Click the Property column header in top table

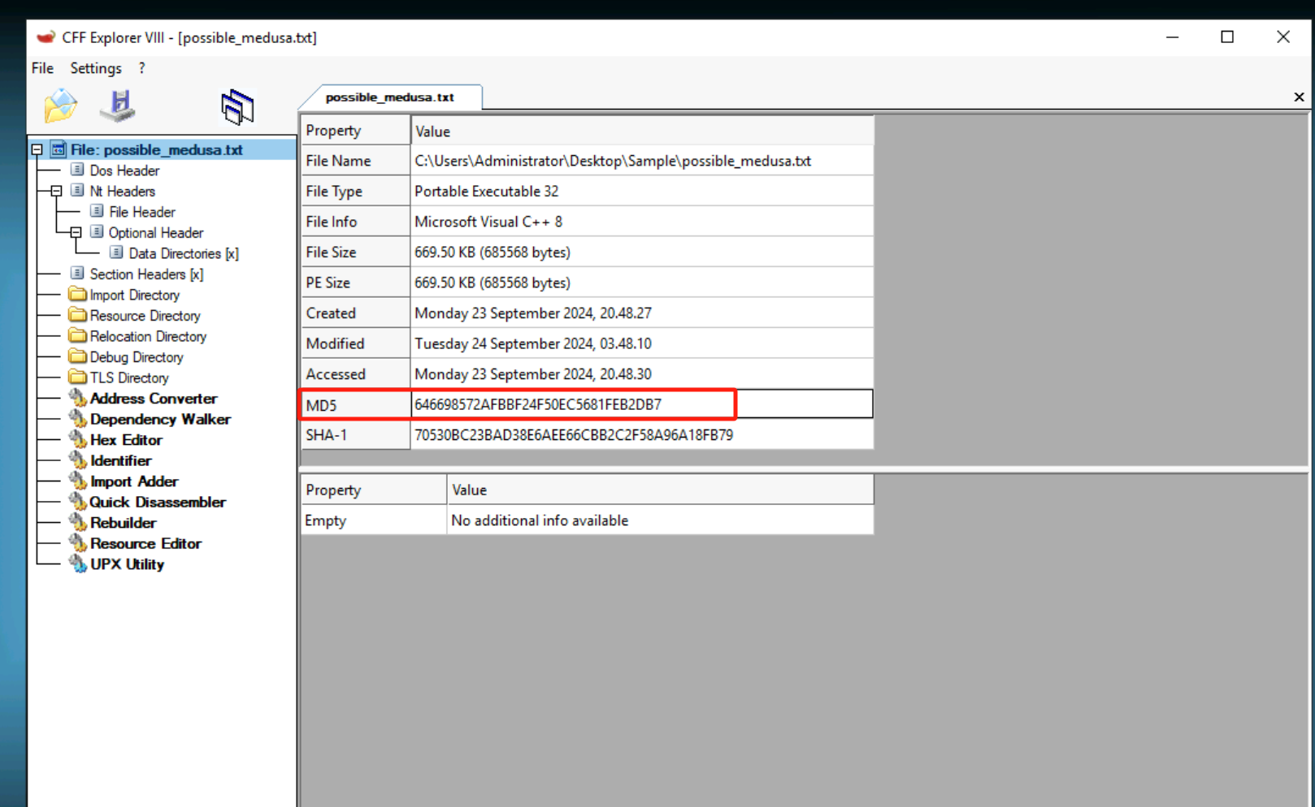(x=356, y=131)
